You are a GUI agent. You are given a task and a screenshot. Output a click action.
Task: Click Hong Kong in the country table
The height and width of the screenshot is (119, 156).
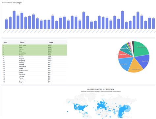click(22, 60)
